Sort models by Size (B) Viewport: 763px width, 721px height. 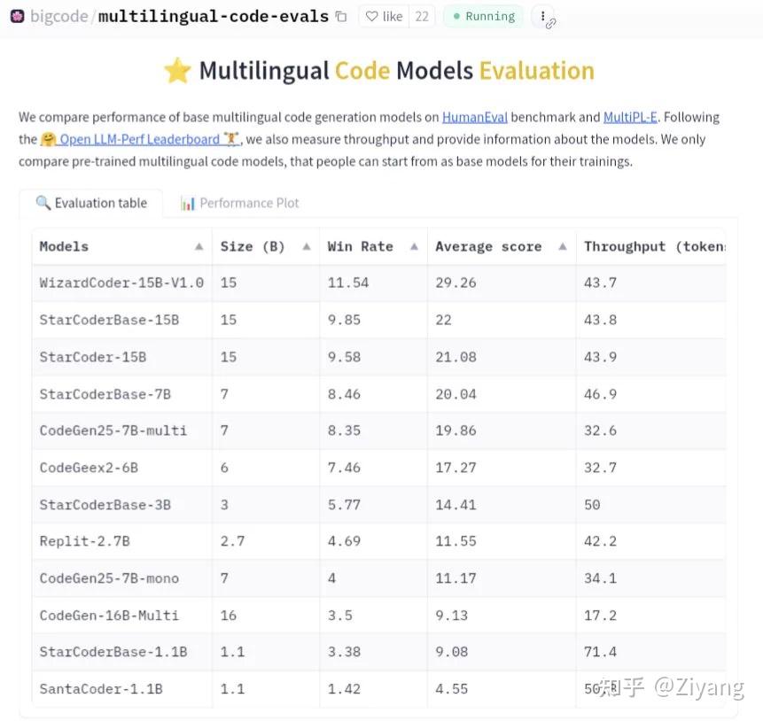coord(306,246)
